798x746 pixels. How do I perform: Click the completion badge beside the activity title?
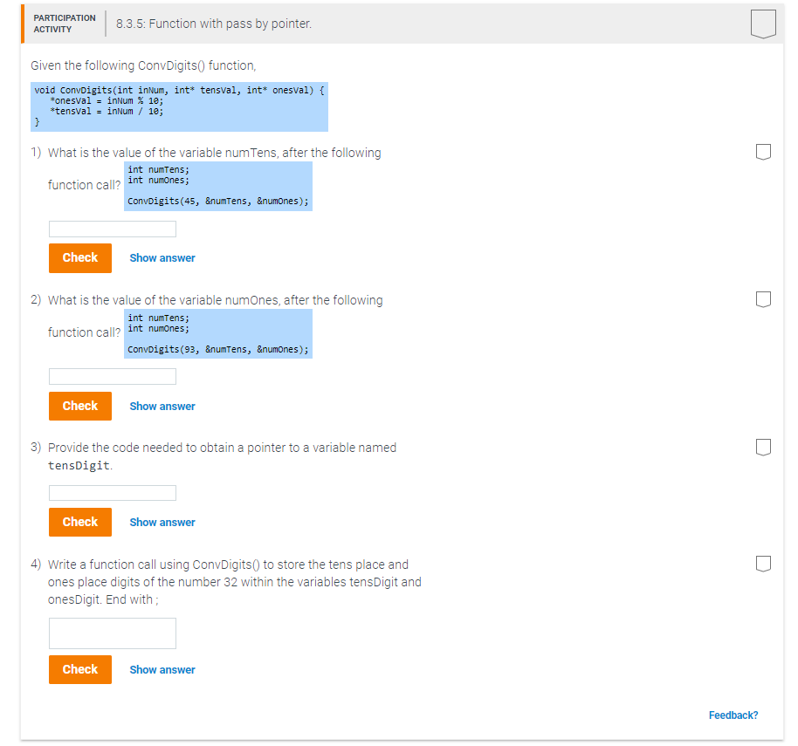click(763, 24)
